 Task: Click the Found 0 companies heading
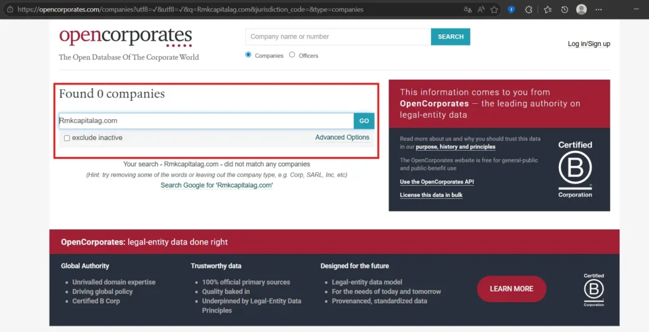pos(112,94)
